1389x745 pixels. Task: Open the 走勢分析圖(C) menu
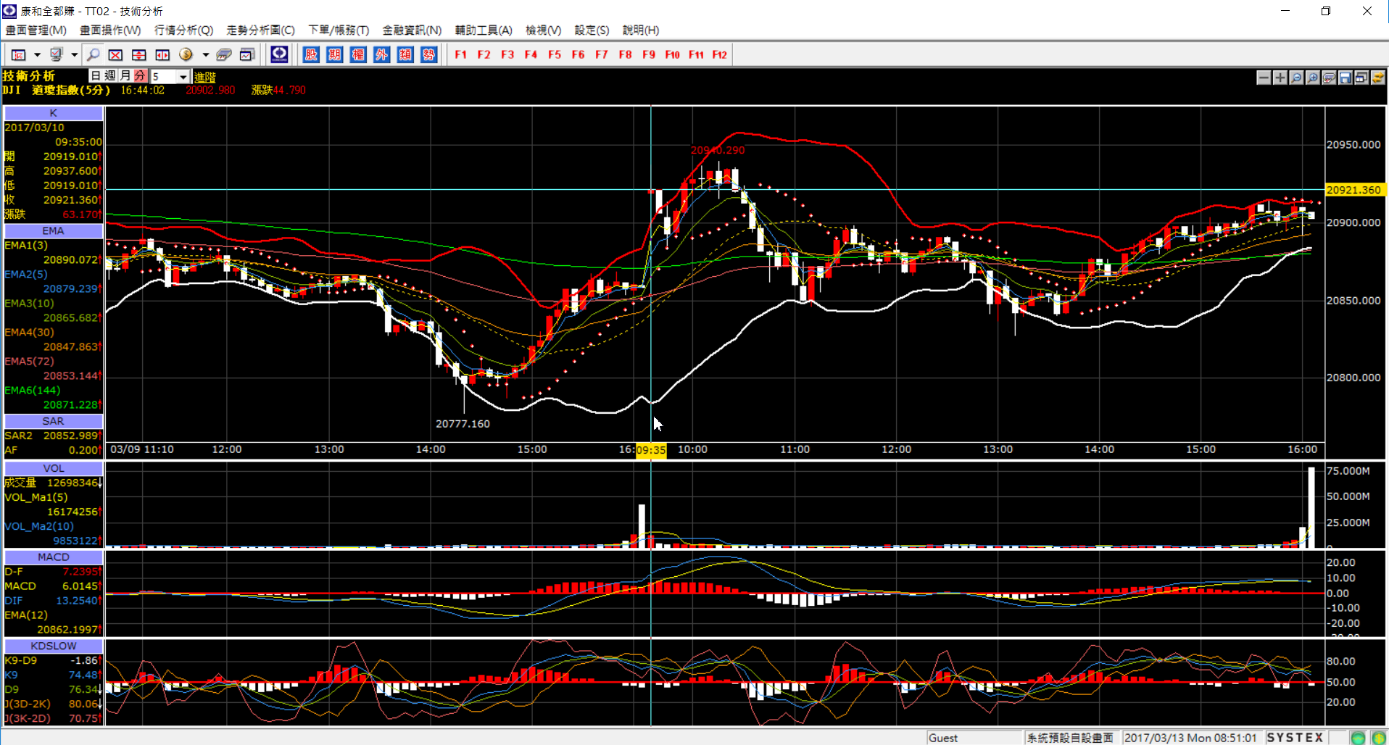tap(260, 30)
